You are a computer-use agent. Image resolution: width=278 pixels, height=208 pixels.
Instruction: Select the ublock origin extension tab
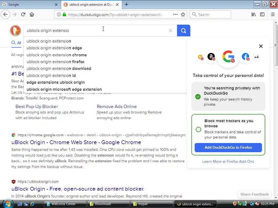[91, 5]
